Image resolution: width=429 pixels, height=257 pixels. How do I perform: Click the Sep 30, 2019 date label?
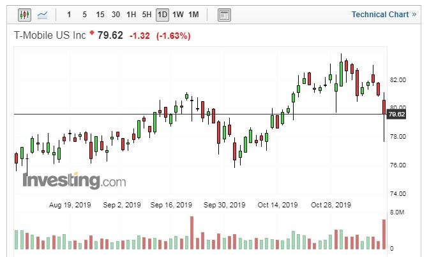tap(224, 205)
